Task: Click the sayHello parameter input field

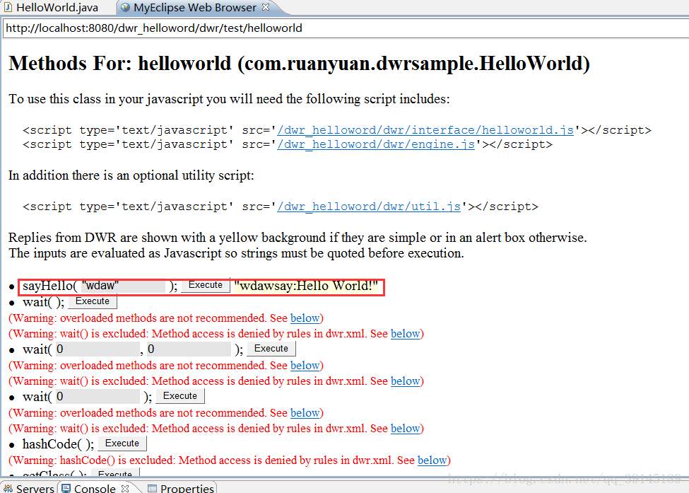Action: click(x=123, y=286)
